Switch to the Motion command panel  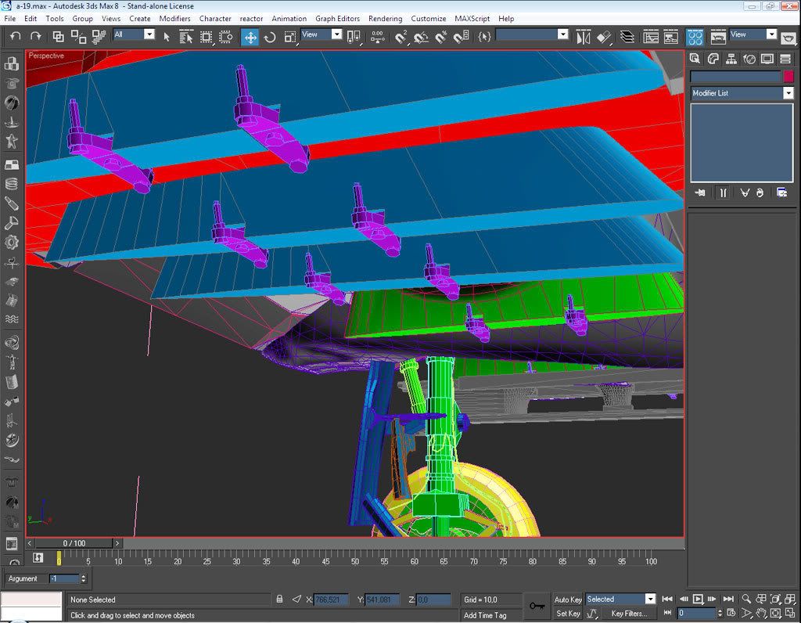click(x=749, y=59)
